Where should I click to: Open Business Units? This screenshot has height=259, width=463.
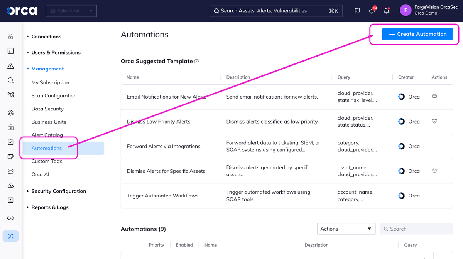(x=49, y=122)
